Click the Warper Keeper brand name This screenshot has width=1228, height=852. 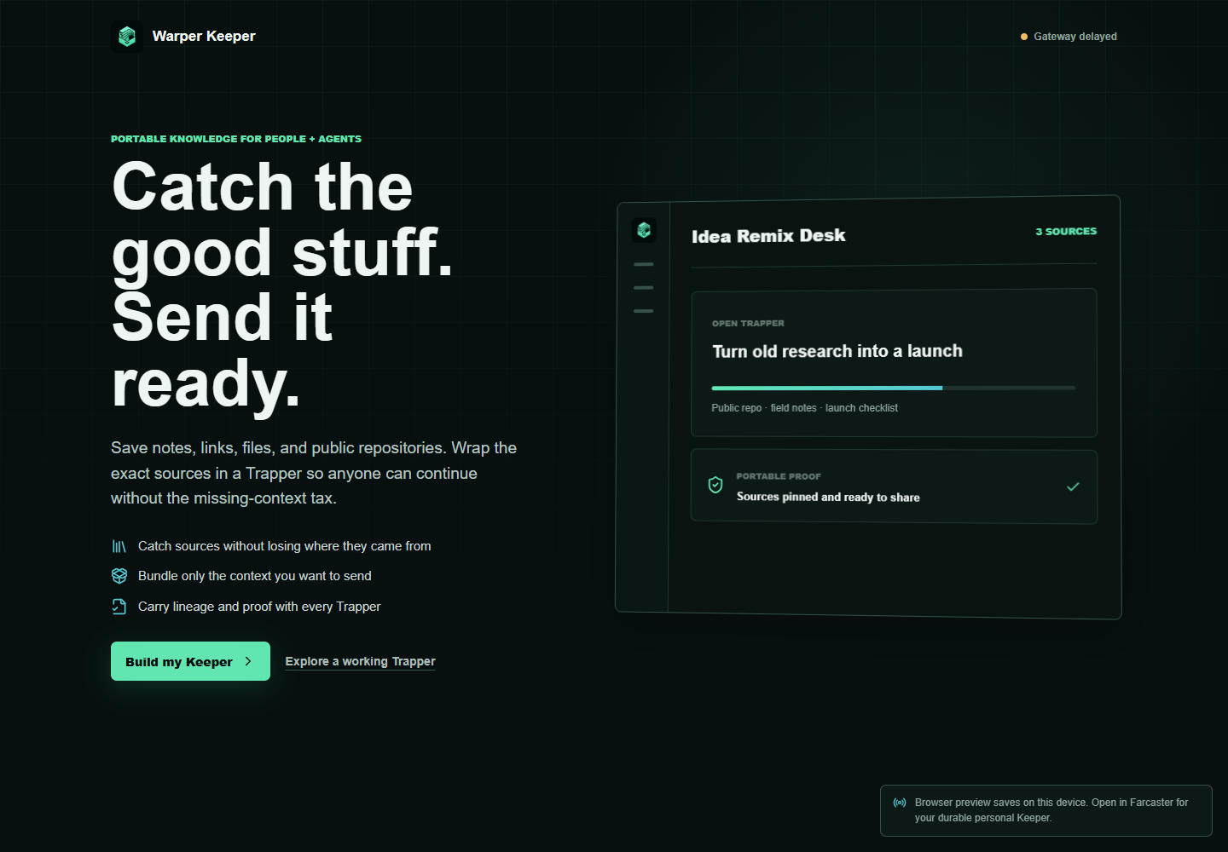click(204, 36)
